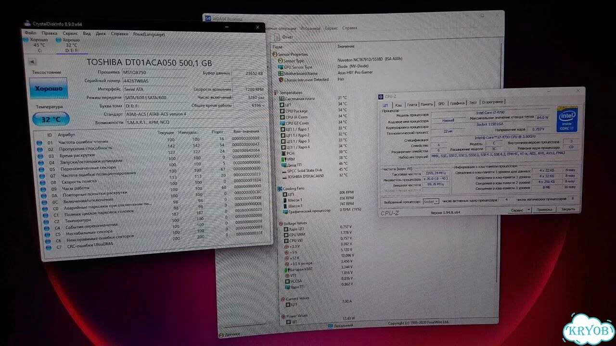This screenshot has height=346, width=616.
Task: Click the Voltage Values section icon
Action: [x=281, y=223]
